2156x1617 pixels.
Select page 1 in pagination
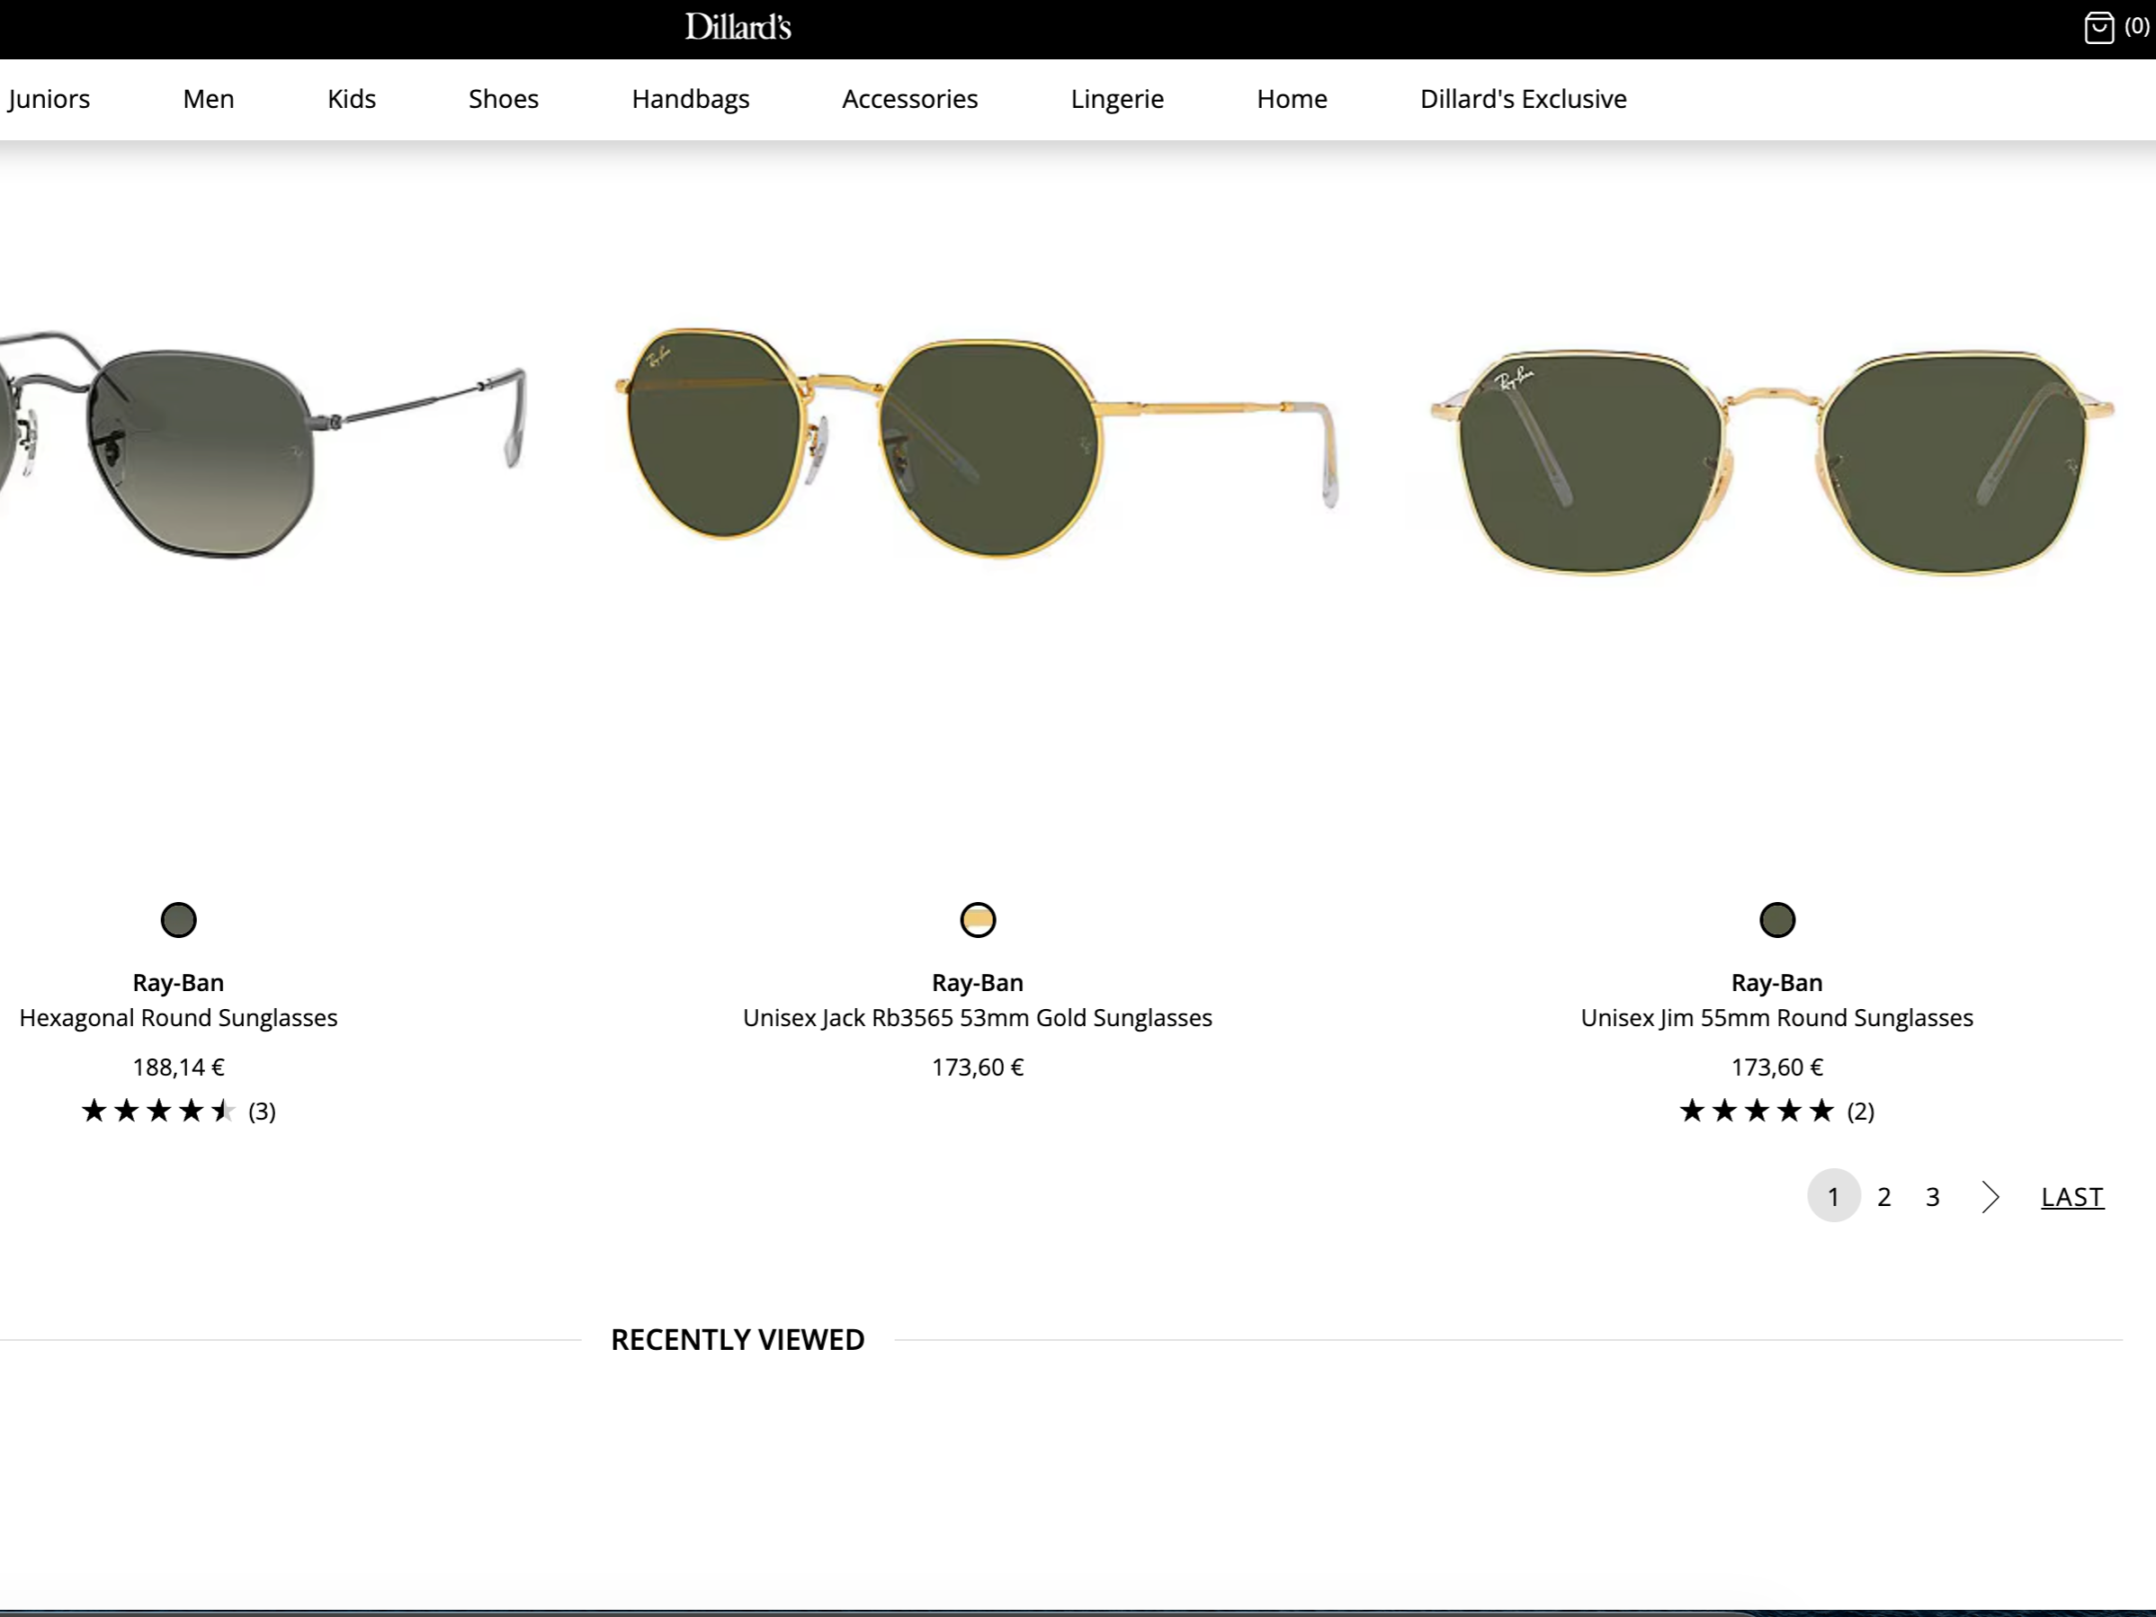click(x=1833, y=1196)
